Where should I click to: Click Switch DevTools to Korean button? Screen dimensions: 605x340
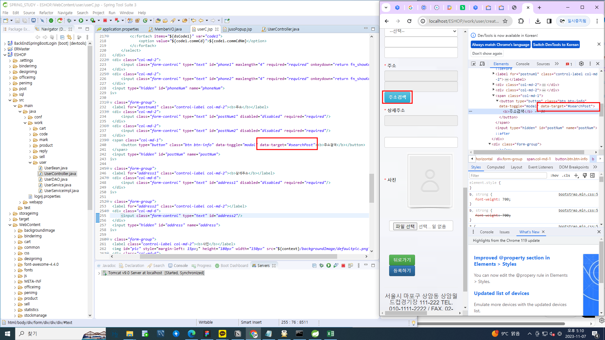[556, 45]
